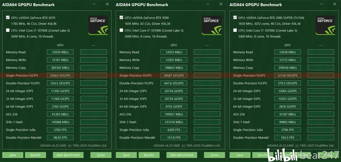Uncheck the GPU RTX 2080 SUPER (TU104) checkbox
Viewport: 341px width, 162px height.
[x=235, y=17]
